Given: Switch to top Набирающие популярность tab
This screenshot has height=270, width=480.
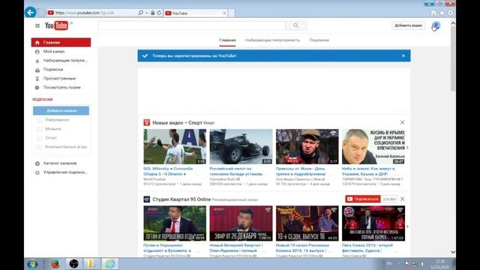Looking at the screenshot, I should click(x=272, y=40).
